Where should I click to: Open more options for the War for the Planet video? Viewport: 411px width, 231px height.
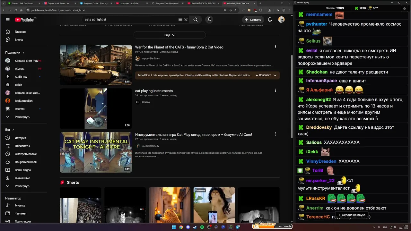pyautogui.click(x=275, y=47)
